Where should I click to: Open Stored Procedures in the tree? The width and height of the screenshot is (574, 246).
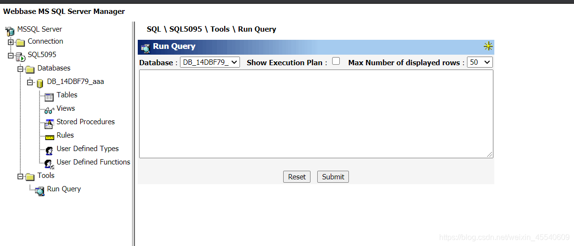pos(85,122)
